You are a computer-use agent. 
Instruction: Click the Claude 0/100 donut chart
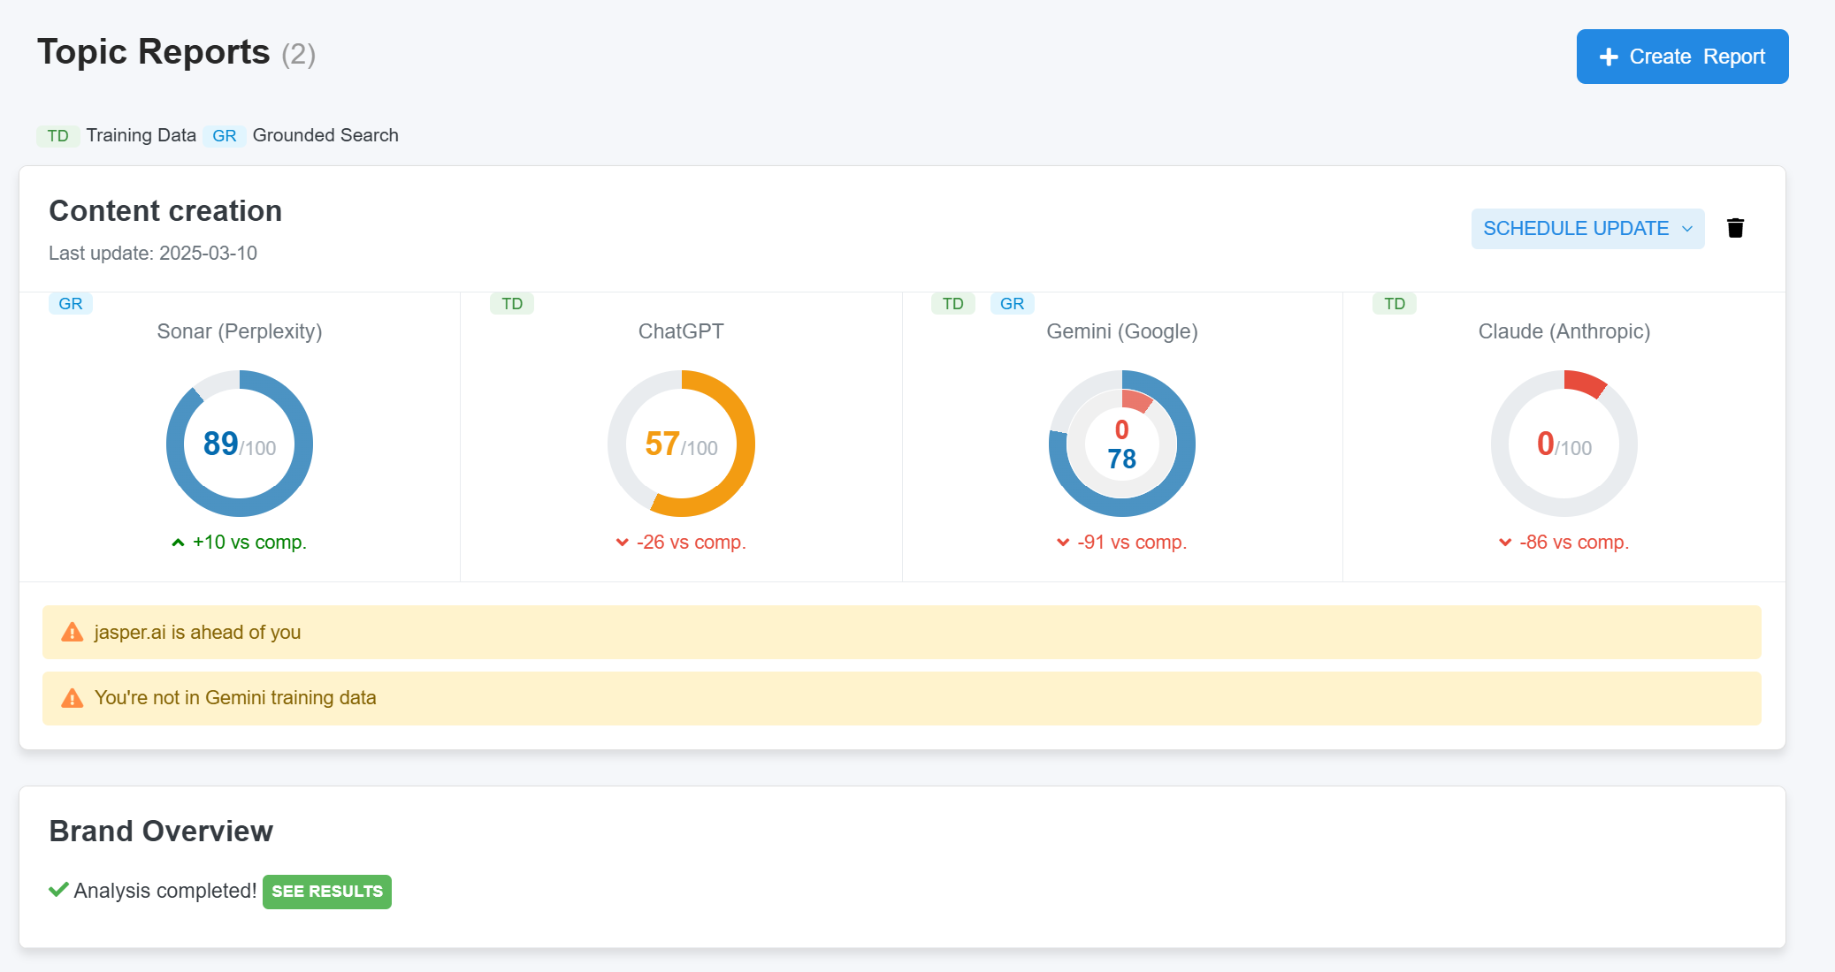click(x=1564, y=444)
